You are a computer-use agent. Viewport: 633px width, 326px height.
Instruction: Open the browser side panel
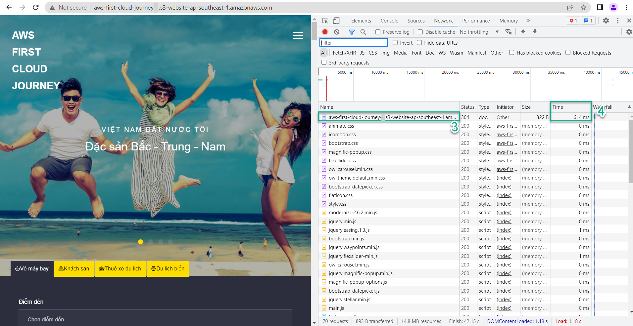point(600,7)
